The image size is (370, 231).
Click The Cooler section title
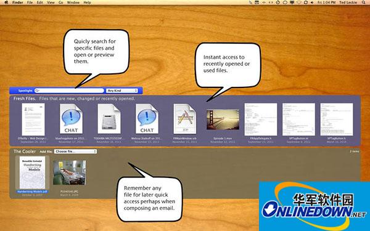pos(25,152)
